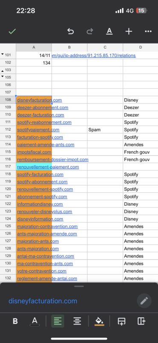
Task: Open the three-dot more options menu
Action: coord(148,31)
